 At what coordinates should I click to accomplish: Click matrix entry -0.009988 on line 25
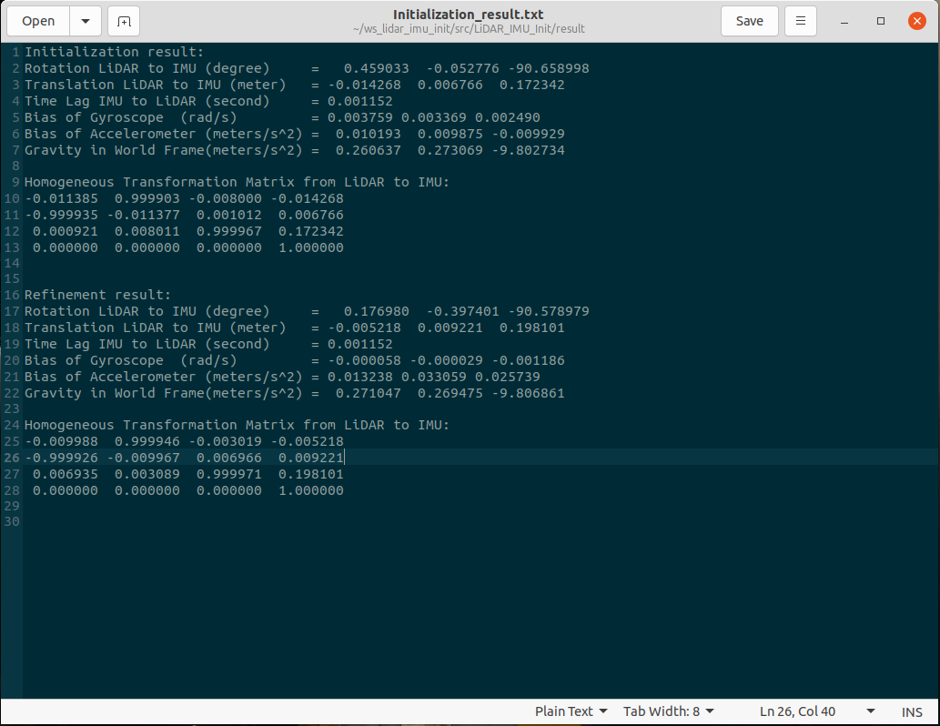point(61,442)
